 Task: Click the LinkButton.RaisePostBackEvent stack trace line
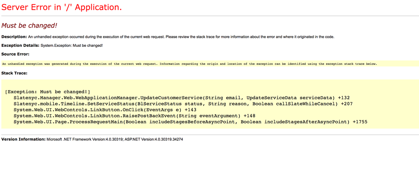click(134, 116)
